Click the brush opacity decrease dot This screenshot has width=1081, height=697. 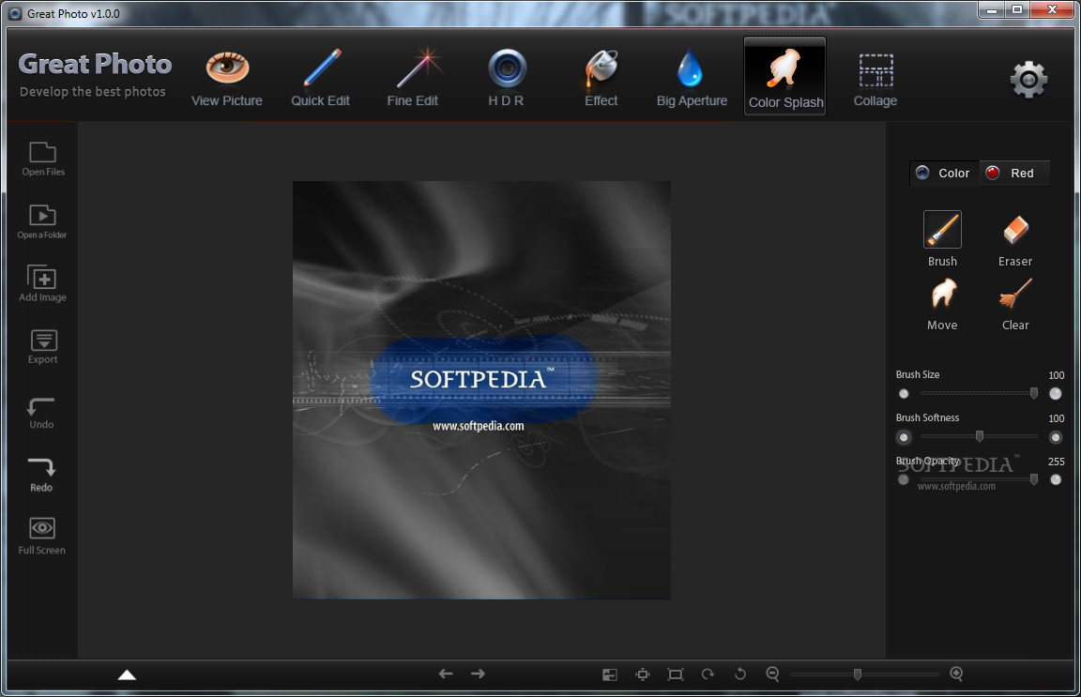click(903, 480)
